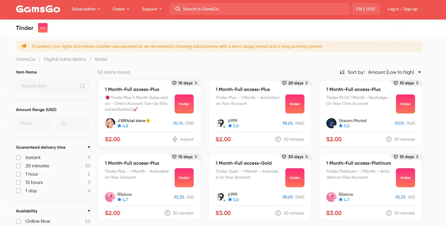Click the 50 items found text
Viewport: 446px width, 226px height.
(x=114, y=72)
